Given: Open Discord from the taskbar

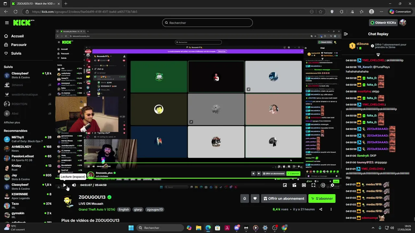Looking at the screenshot, I should (x=236, y=228).
